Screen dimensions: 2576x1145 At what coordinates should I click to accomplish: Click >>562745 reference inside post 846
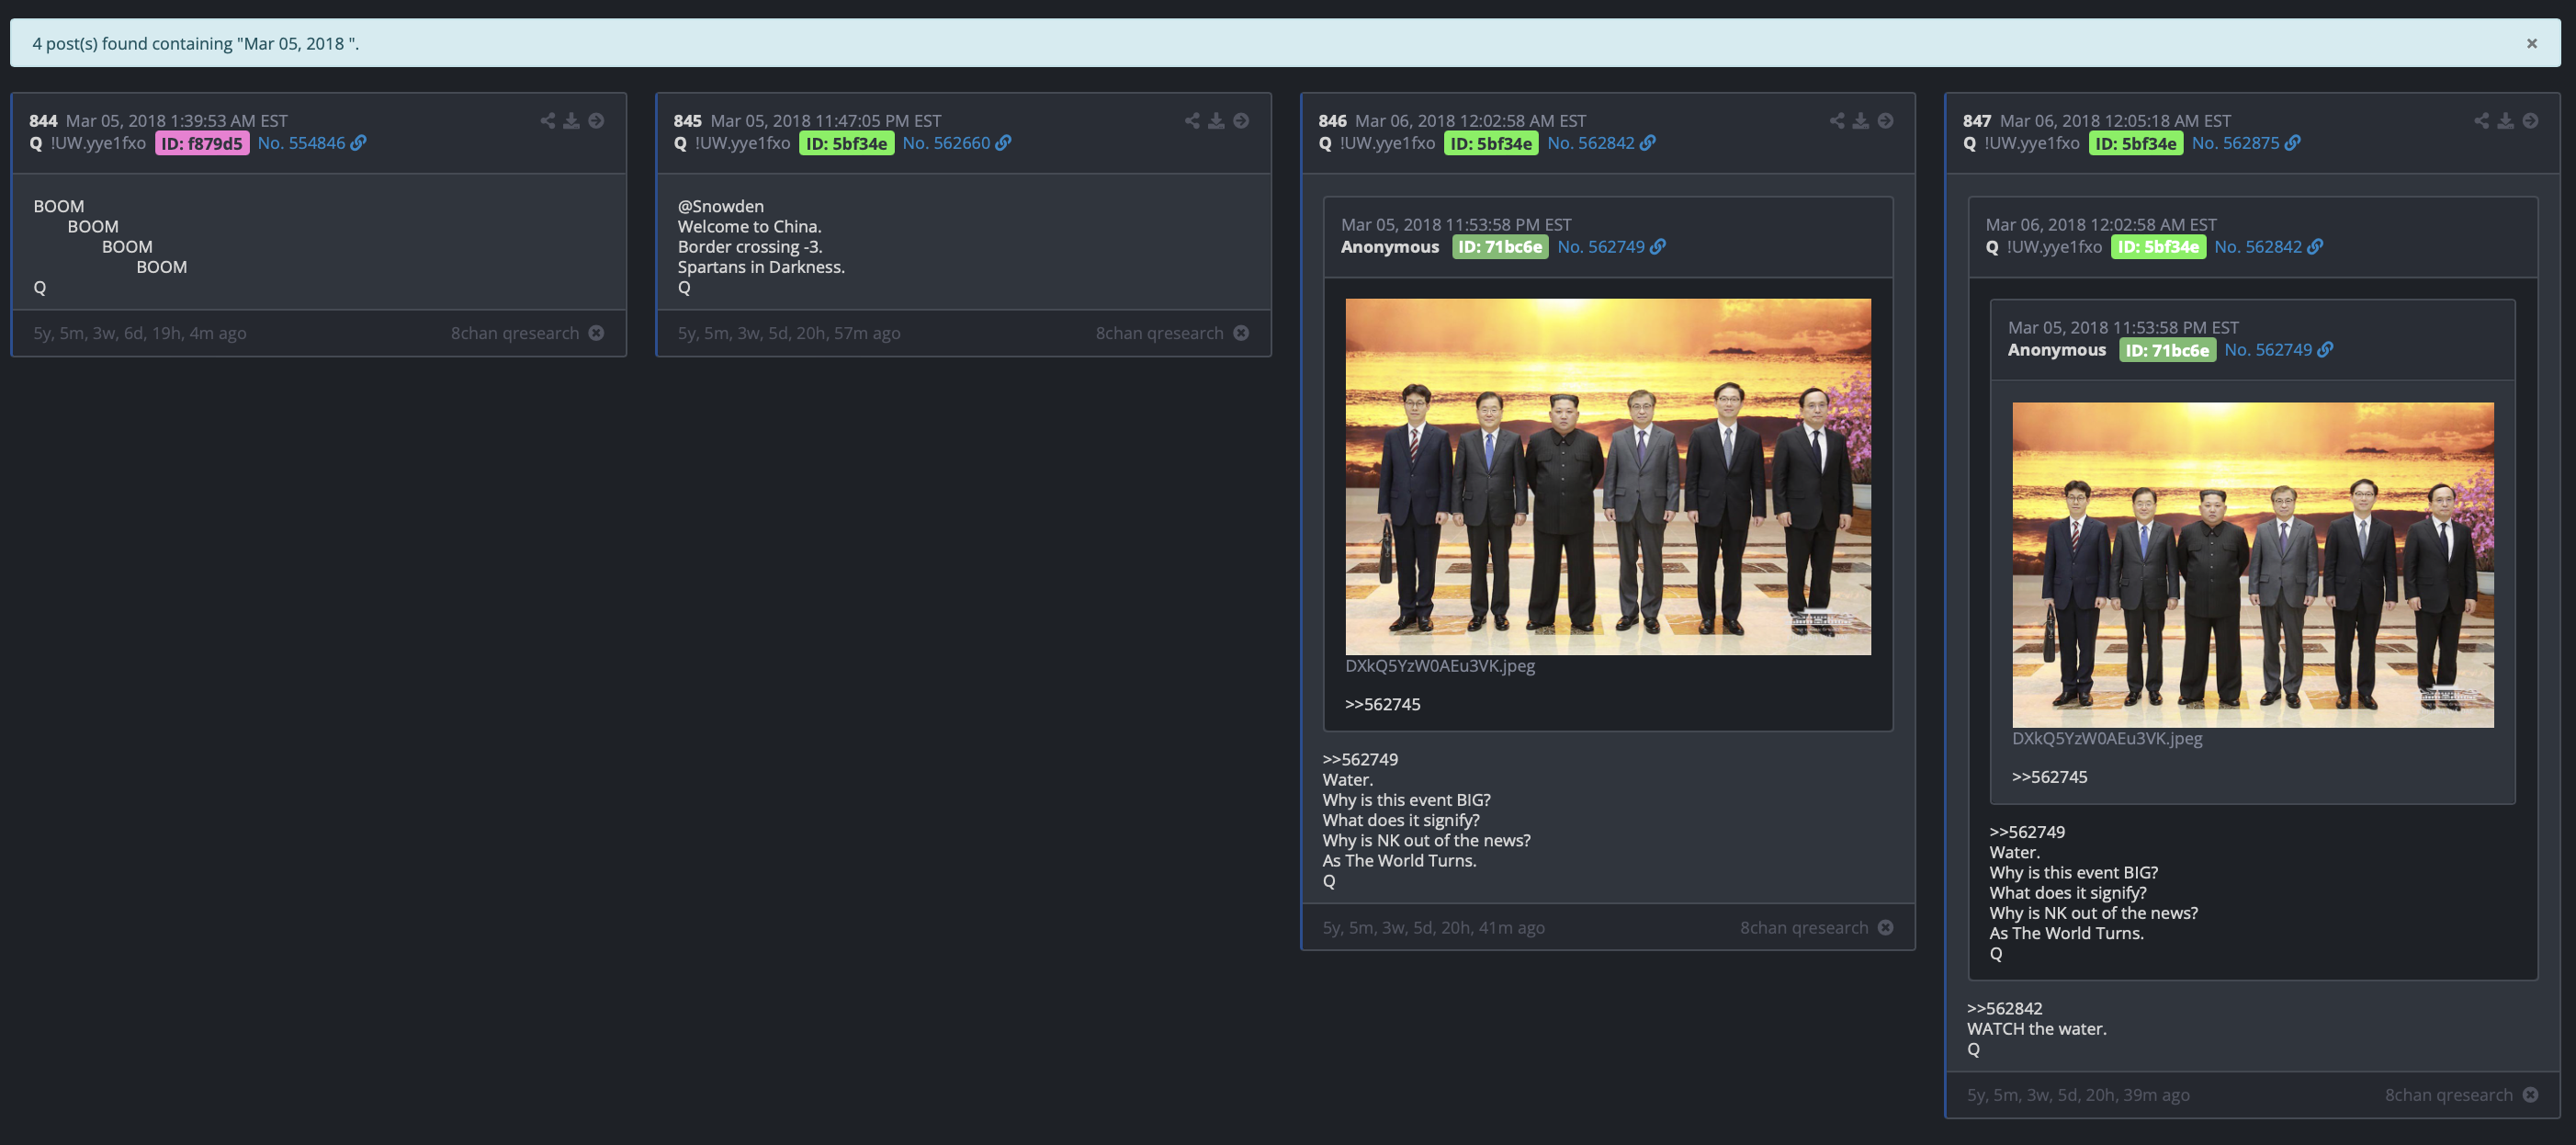[1382, 704]
